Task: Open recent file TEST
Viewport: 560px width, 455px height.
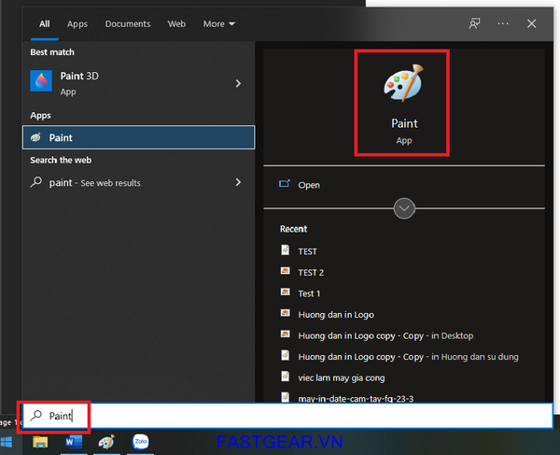Action: (307, 251)
